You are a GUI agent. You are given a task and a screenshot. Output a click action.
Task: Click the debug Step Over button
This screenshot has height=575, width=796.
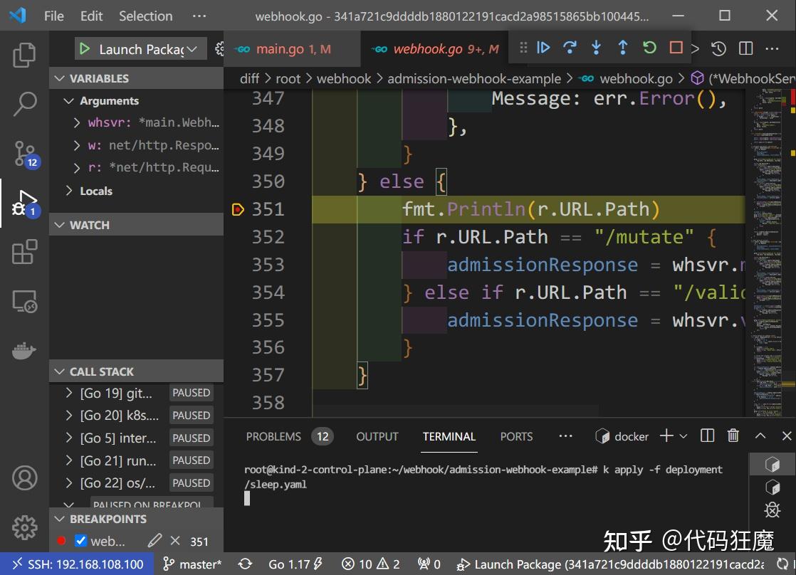pos(570,48)
